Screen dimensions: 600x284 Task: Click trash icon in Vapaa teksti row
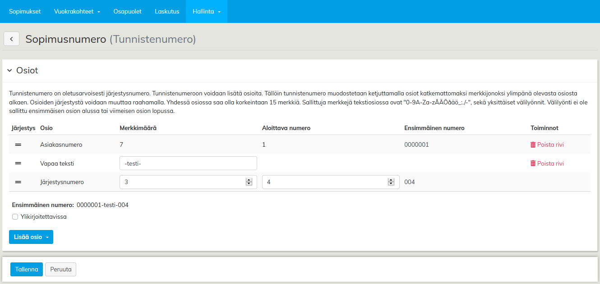(533, 163)
